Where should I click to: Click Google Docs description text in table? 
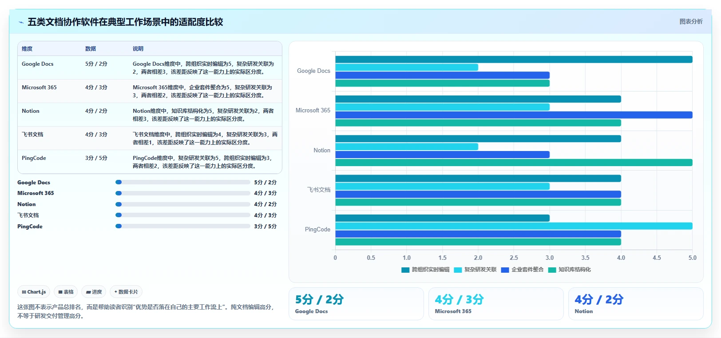203,68
